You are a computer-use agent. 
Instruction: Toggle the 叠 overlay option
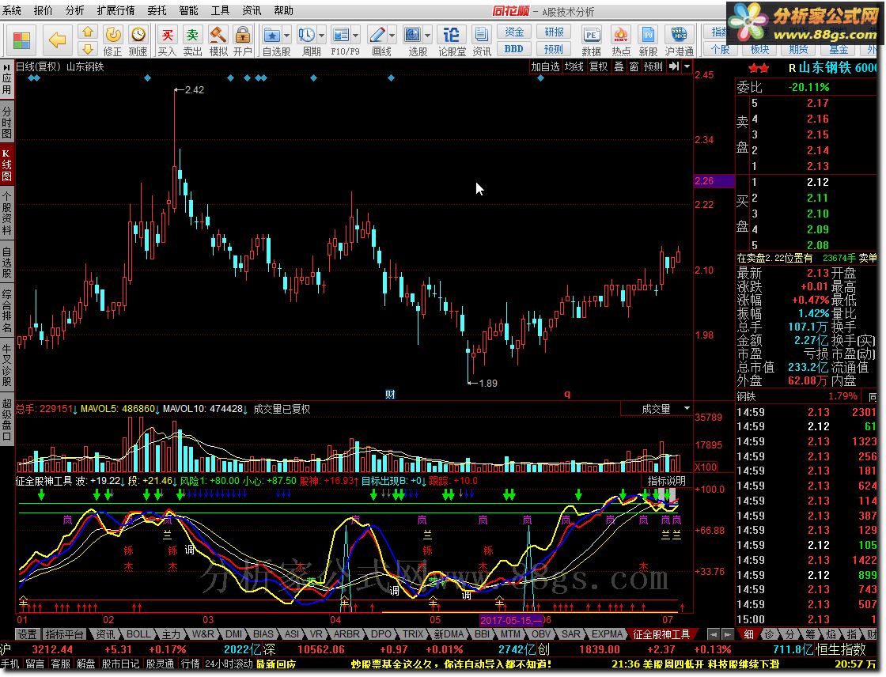619,66
